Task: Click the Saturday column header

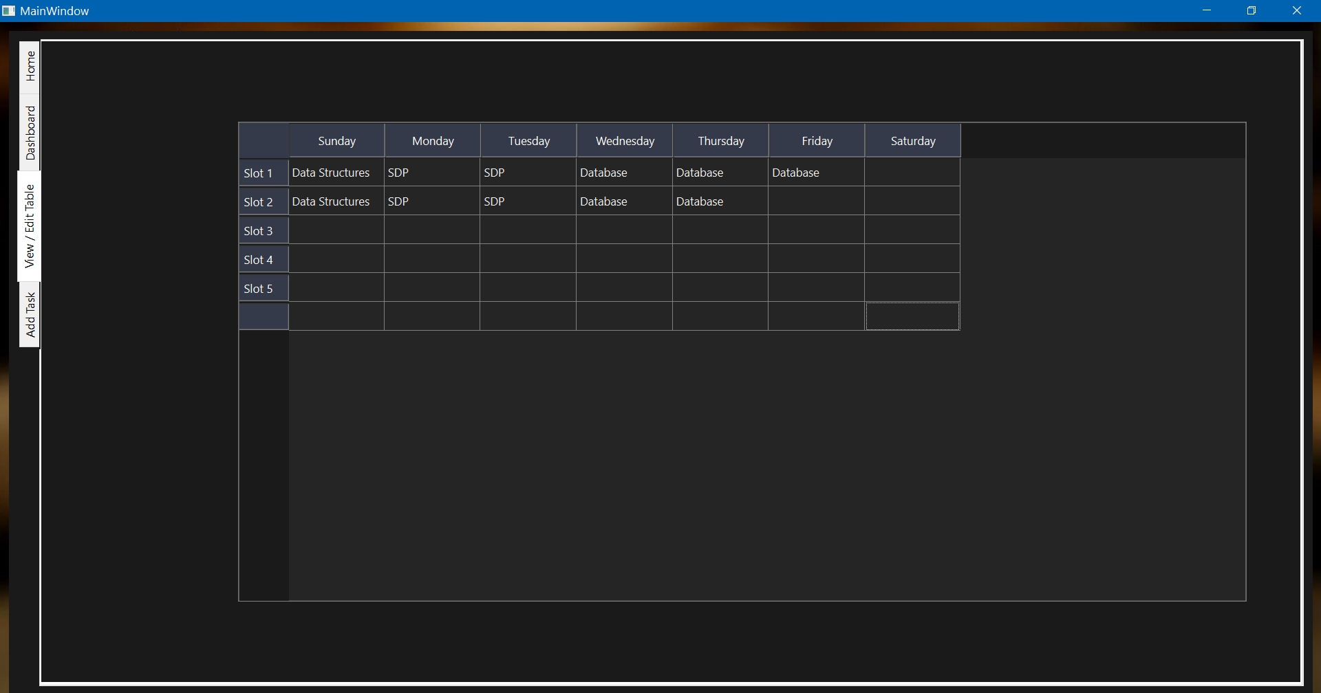Action: pyautogui.click(x=913, y=141)
